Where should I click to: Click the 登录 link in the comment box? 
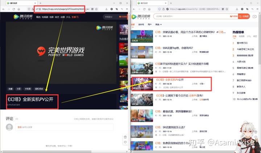point(20,127)
